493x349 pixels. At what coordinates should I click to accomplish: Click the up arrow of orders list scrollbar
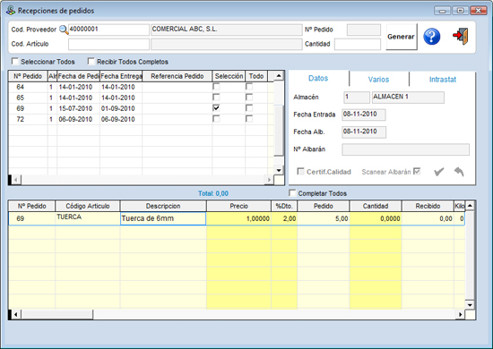point(279,76)
